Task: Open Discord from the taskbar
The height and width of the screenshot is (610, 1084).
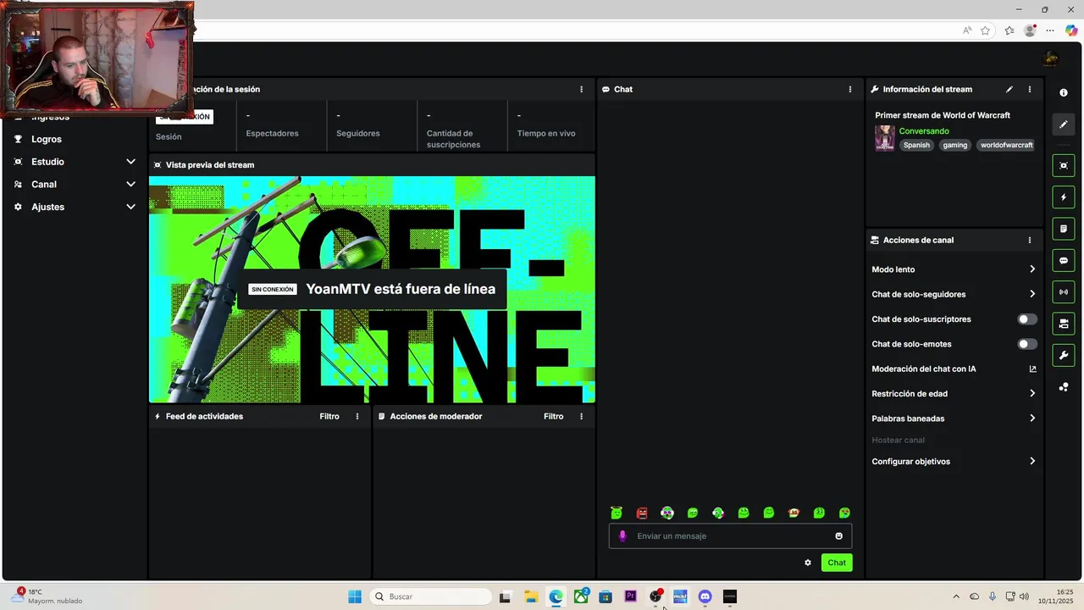Action: tap(705, 596)
